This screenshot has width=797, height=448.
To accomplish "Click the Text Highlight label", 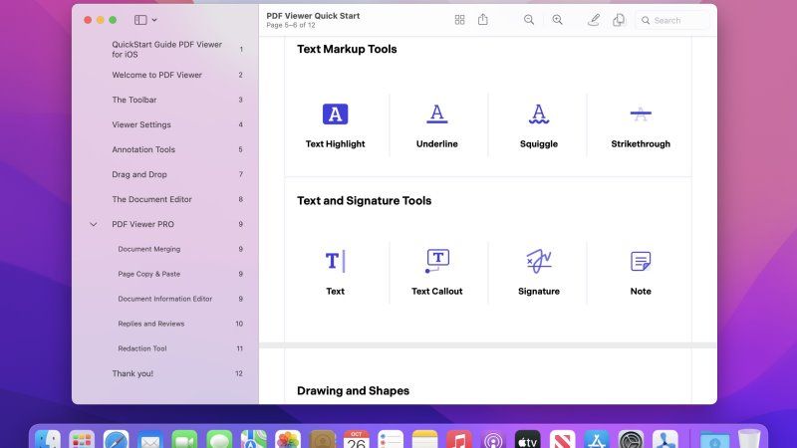I will [336, 143].
